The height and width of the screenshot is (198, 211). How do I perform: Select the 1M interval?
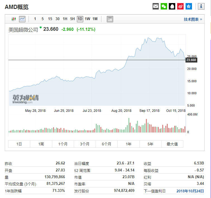click(x=95, y=19)
